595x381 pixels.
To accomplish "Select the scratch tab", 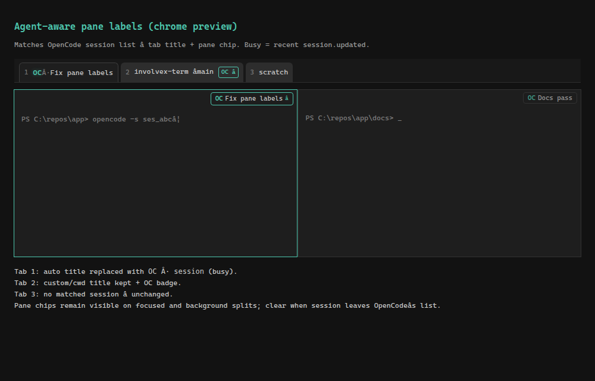I will (x=269, y=72).
